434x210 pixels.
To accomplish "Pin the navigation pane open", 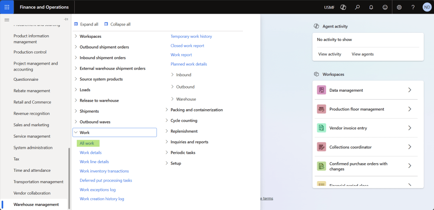I will tap(66, 20).
